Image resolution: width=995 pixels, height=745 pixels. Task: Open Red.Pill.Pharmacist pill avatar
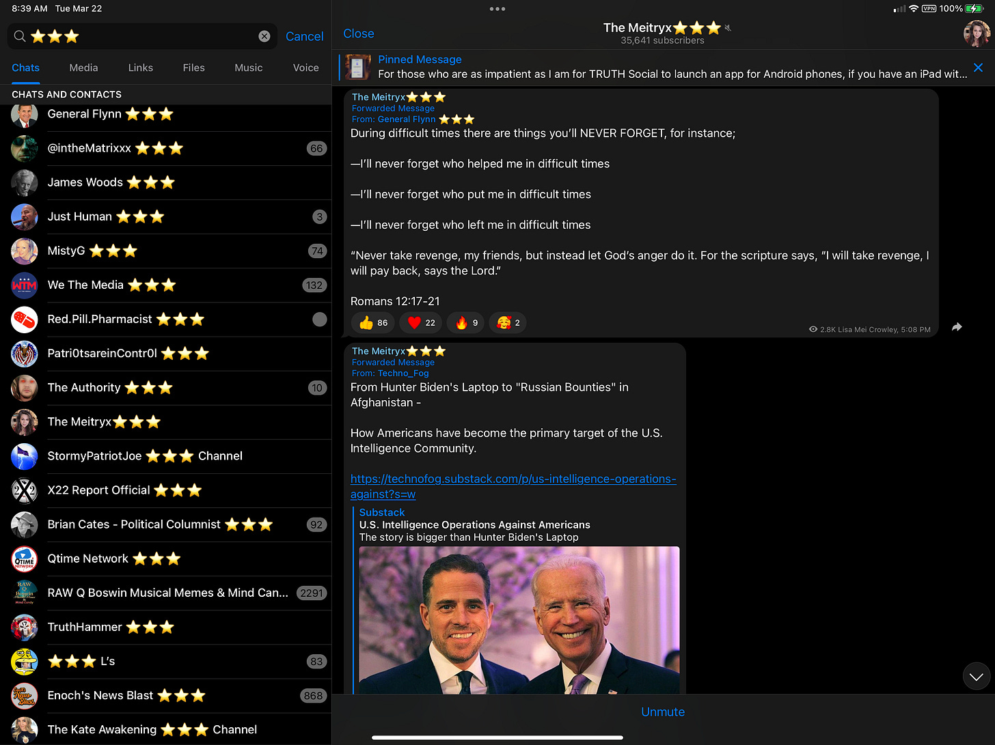pyautogui.click(x=25, y=319)
